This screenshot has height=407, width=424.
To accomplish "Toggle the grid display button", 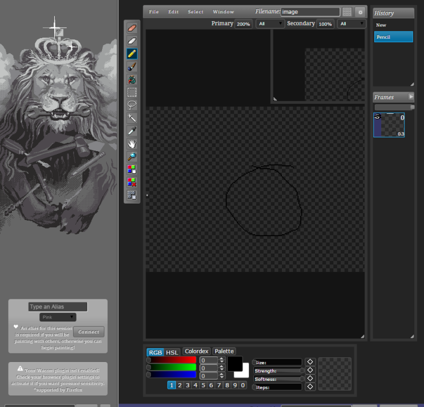I will tap(347, 11).
